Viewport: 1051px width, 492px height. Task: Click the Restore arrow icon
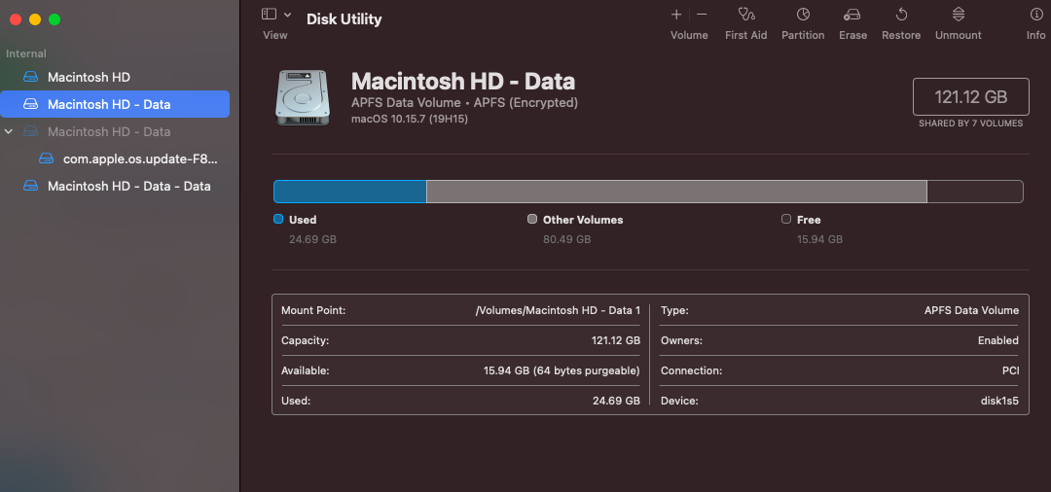tap(901, 14)
